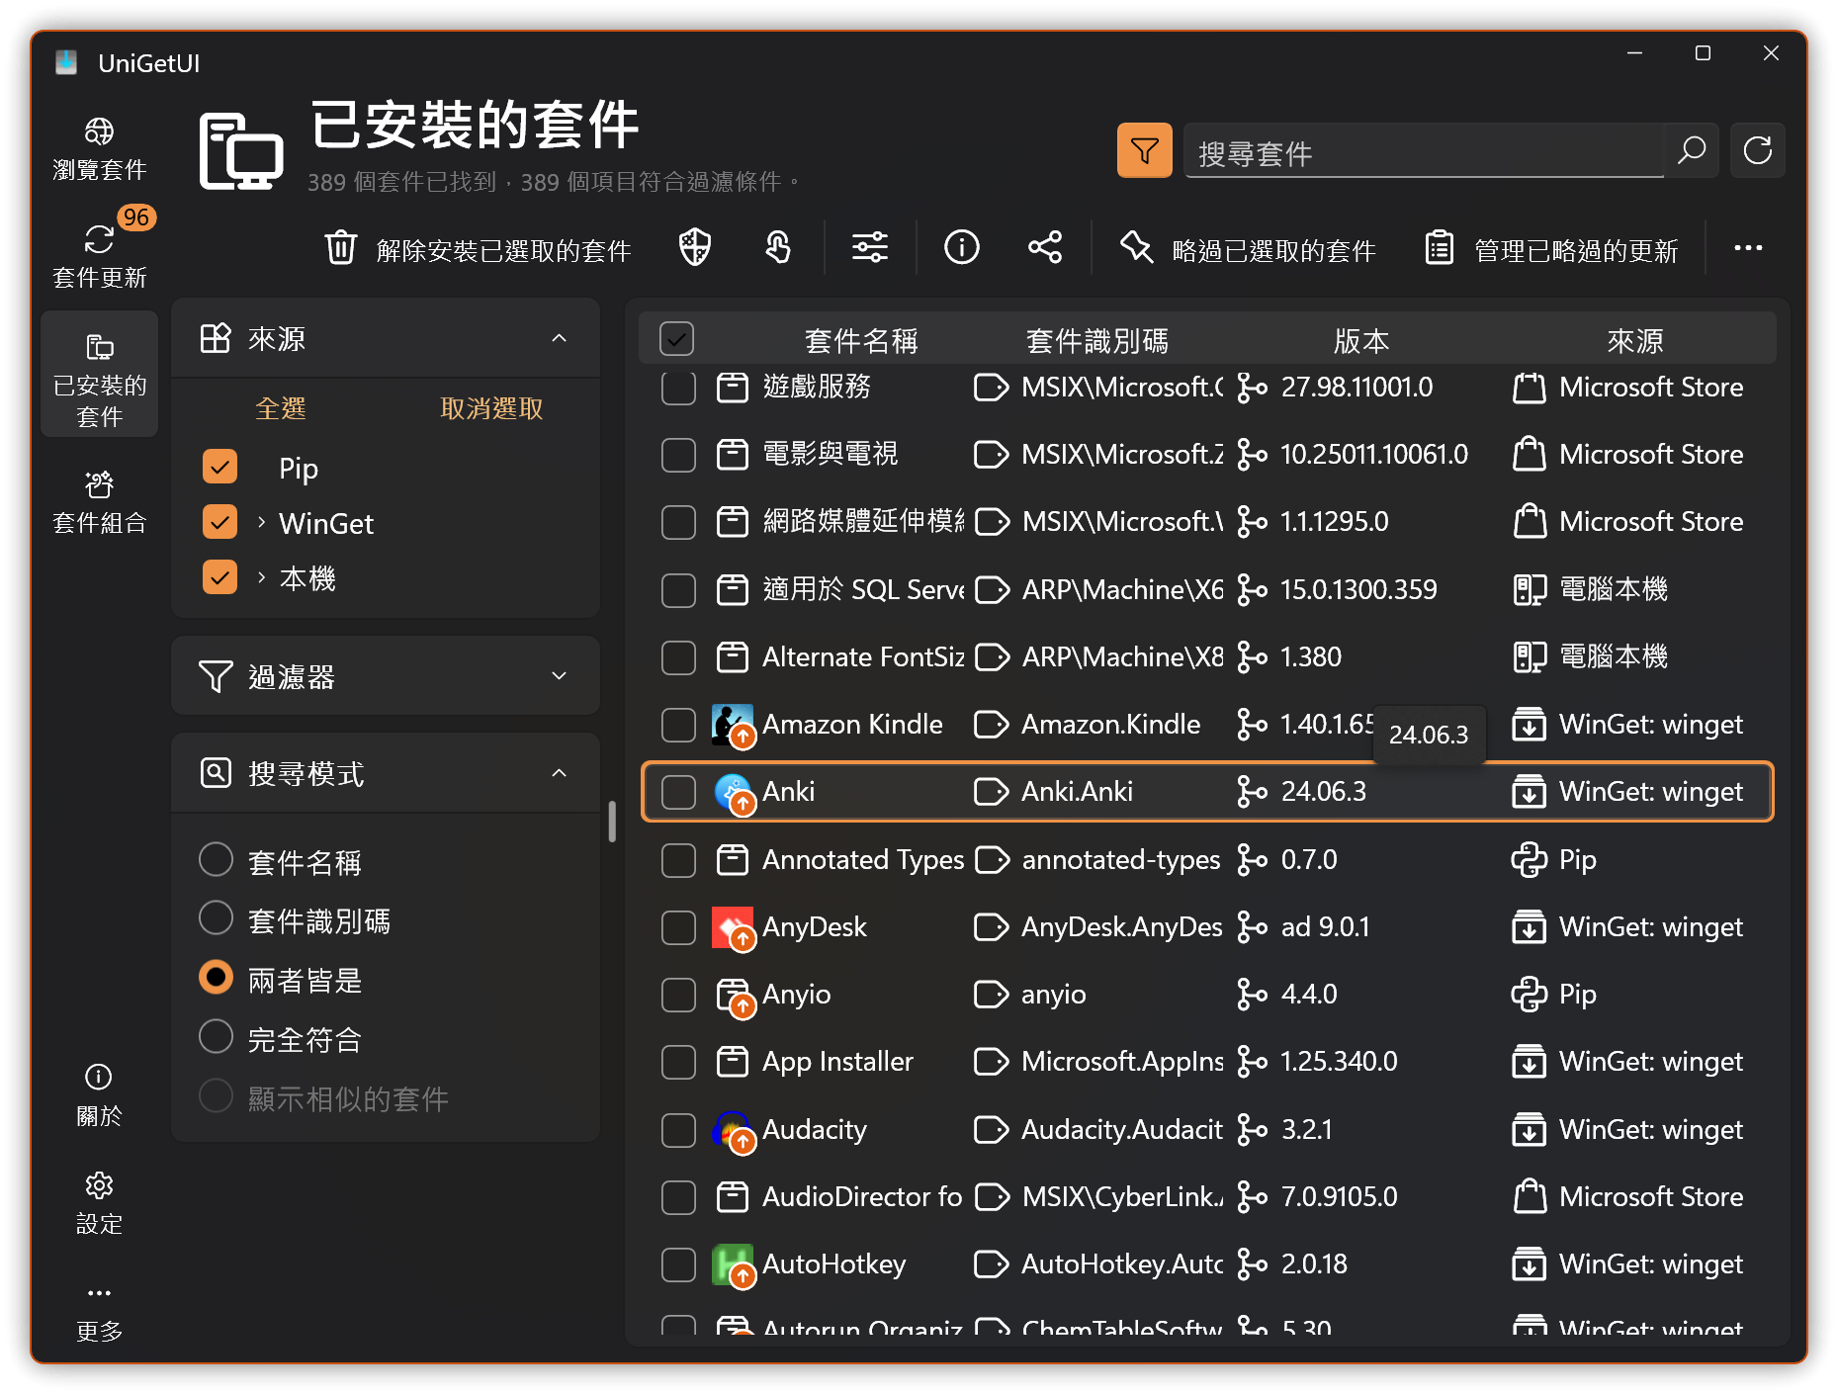This screenshot has height=1394, width=1838.
Task: Check the Audacity package checkbox
Action: point(678,1130)
